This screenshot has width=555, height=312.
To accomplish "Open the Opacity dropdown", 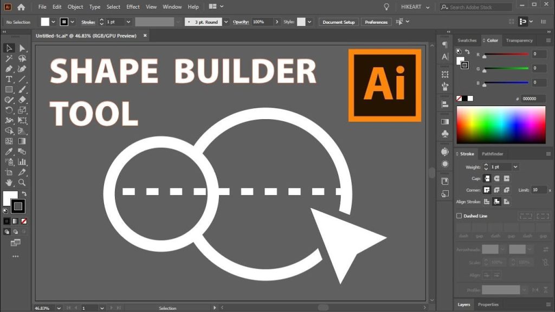I will point(278,22).
